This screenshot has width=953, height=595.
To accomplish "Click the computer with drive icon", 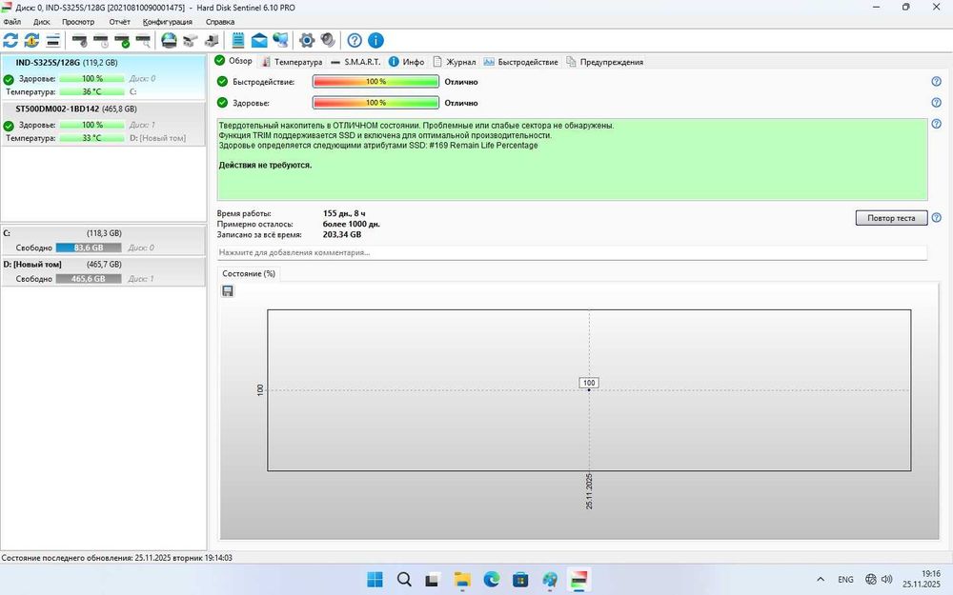I will click(x=212, y=41).
